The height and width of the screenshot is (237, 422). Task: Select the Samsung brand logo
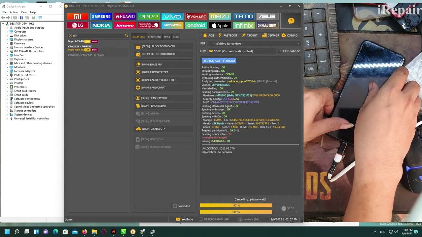point(101,16)
